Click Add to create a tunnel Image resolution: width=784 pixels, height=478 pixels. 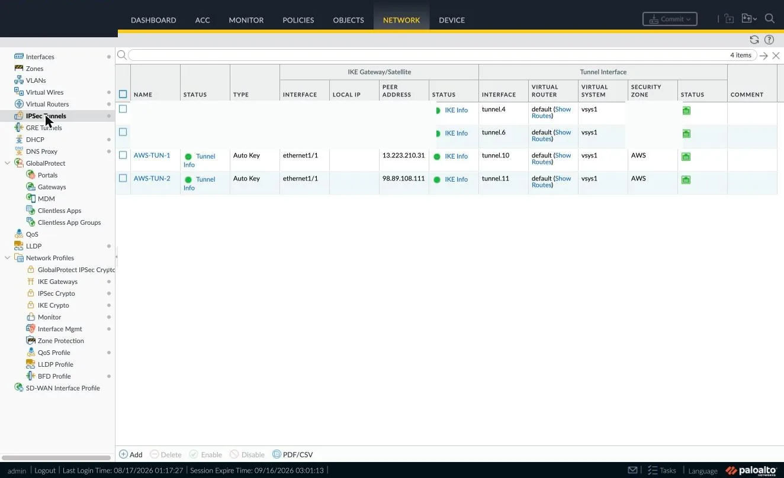point(131,454)
